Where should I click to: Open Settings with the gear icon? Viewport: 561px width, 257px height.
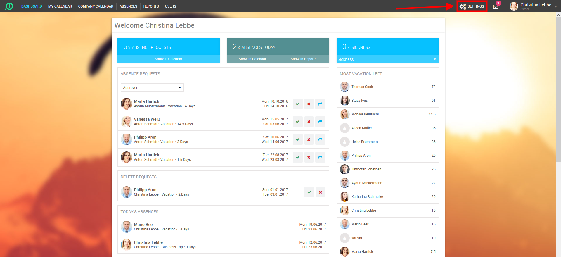tap(471, 6)
